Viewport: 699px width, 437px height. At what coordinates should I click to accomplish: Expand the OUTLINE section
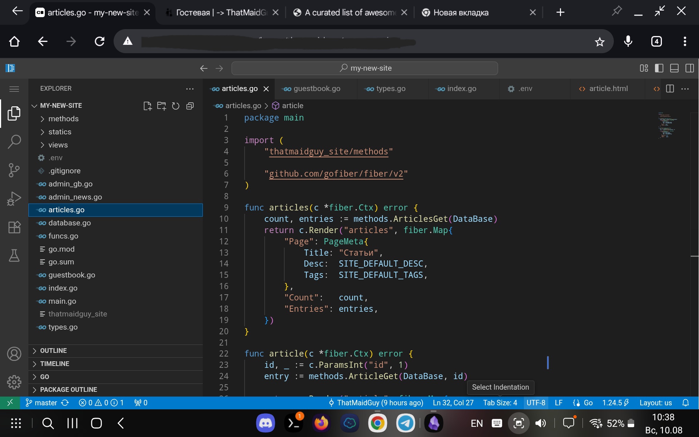(x=53, y=350)
